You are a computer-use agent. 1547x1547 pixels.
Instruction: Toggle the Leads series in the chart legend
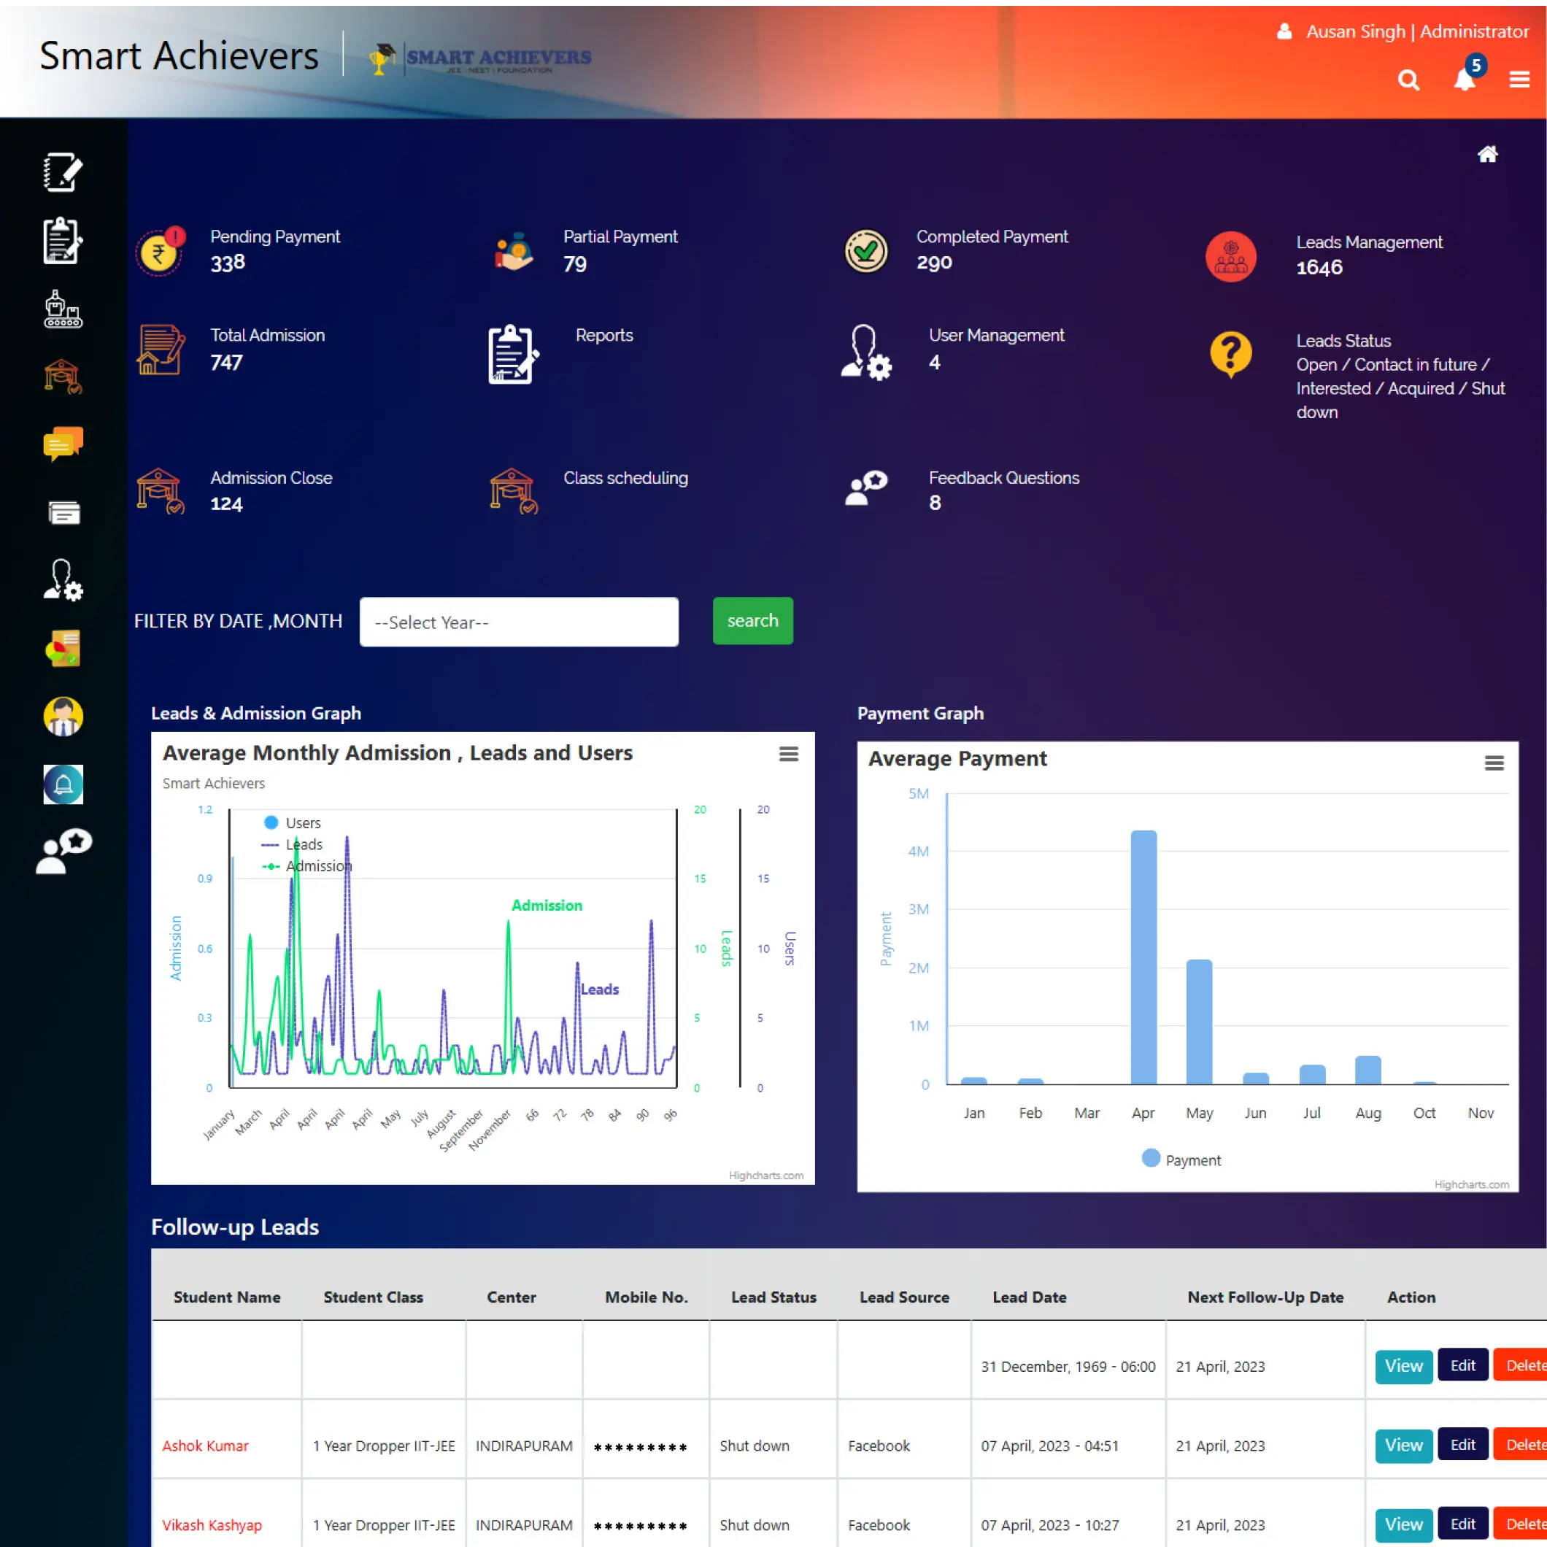click(304, 844)
